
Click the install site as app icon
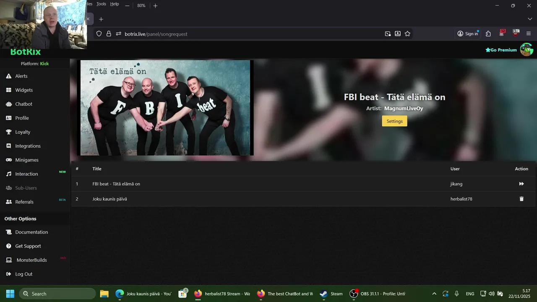click(398, 34)
